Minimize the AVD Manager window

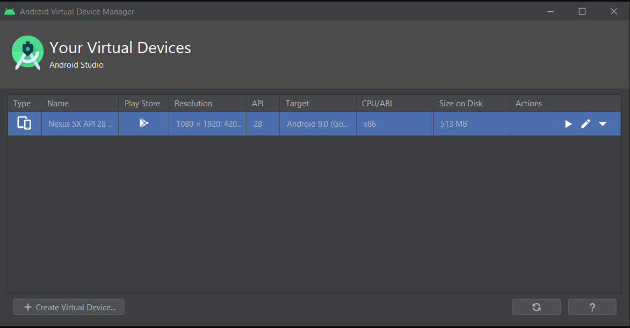click(551, 11)
